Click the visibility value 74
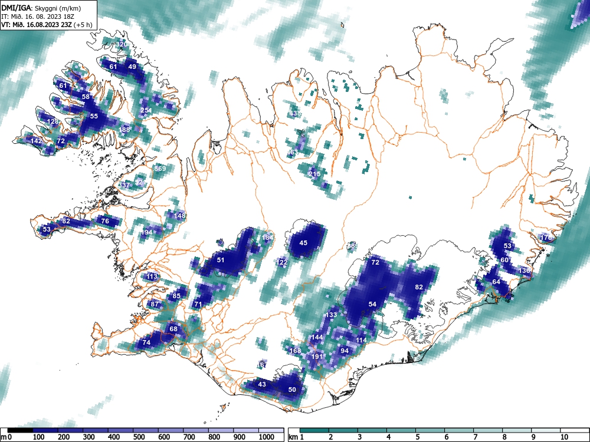The height and width of the screenshot is (442, 590). [146, 342]
